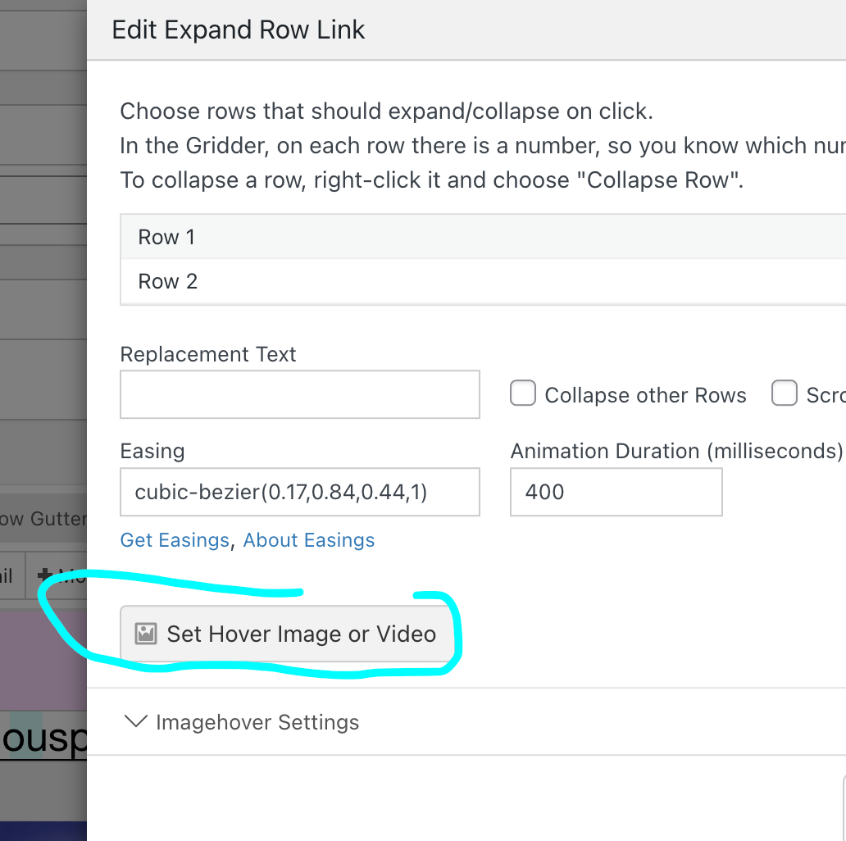Click the Animation Duration field showing 400

tap(615, 492)
